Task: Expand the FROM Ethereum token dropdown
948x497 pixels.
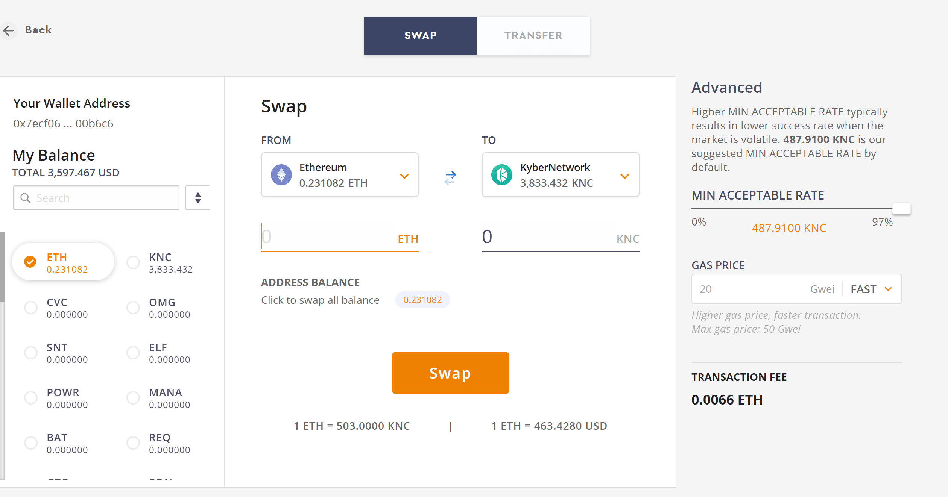Action: 404,176
